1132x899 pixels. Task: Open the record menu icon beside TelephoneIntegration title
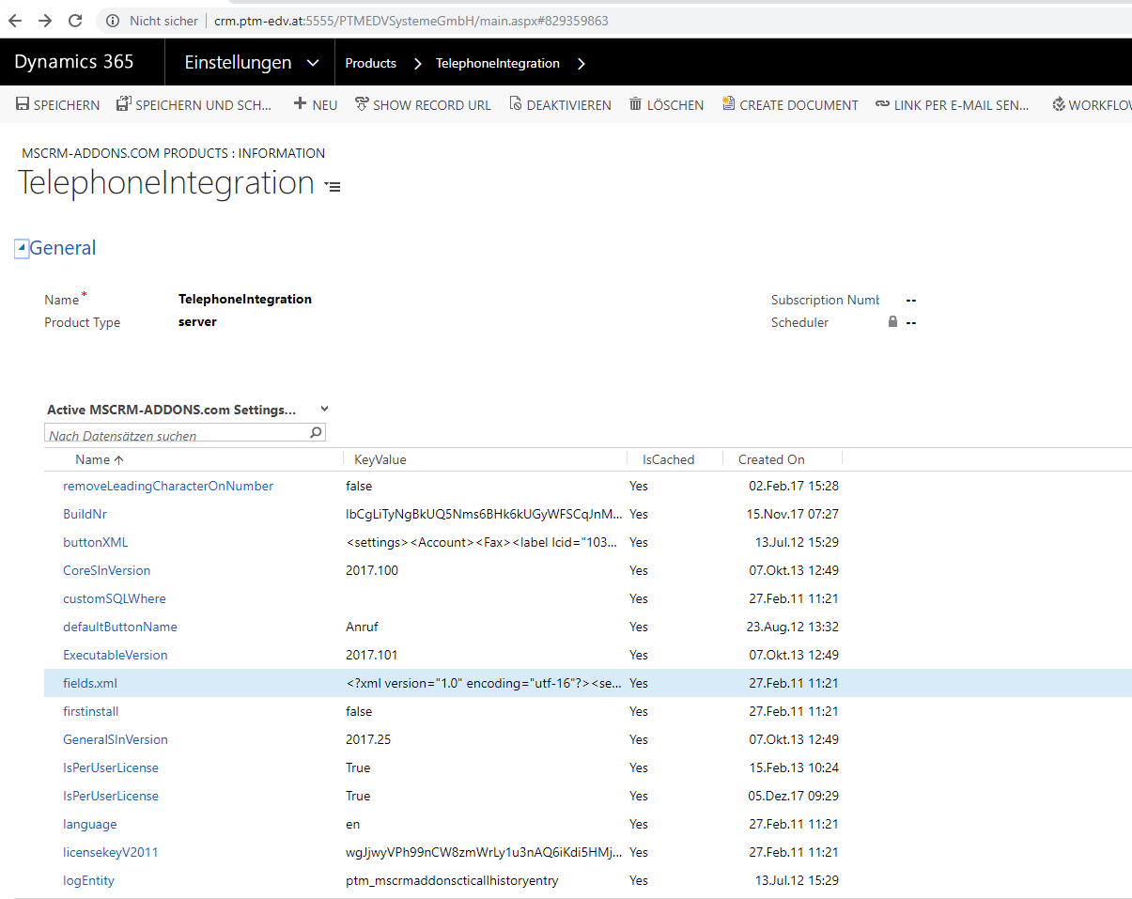click(333, 187)
